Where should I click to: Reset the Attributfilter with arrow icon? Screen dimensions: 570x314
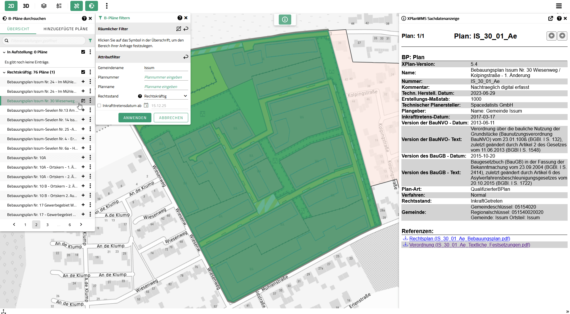pyautogui.click(x=186, y=57)
